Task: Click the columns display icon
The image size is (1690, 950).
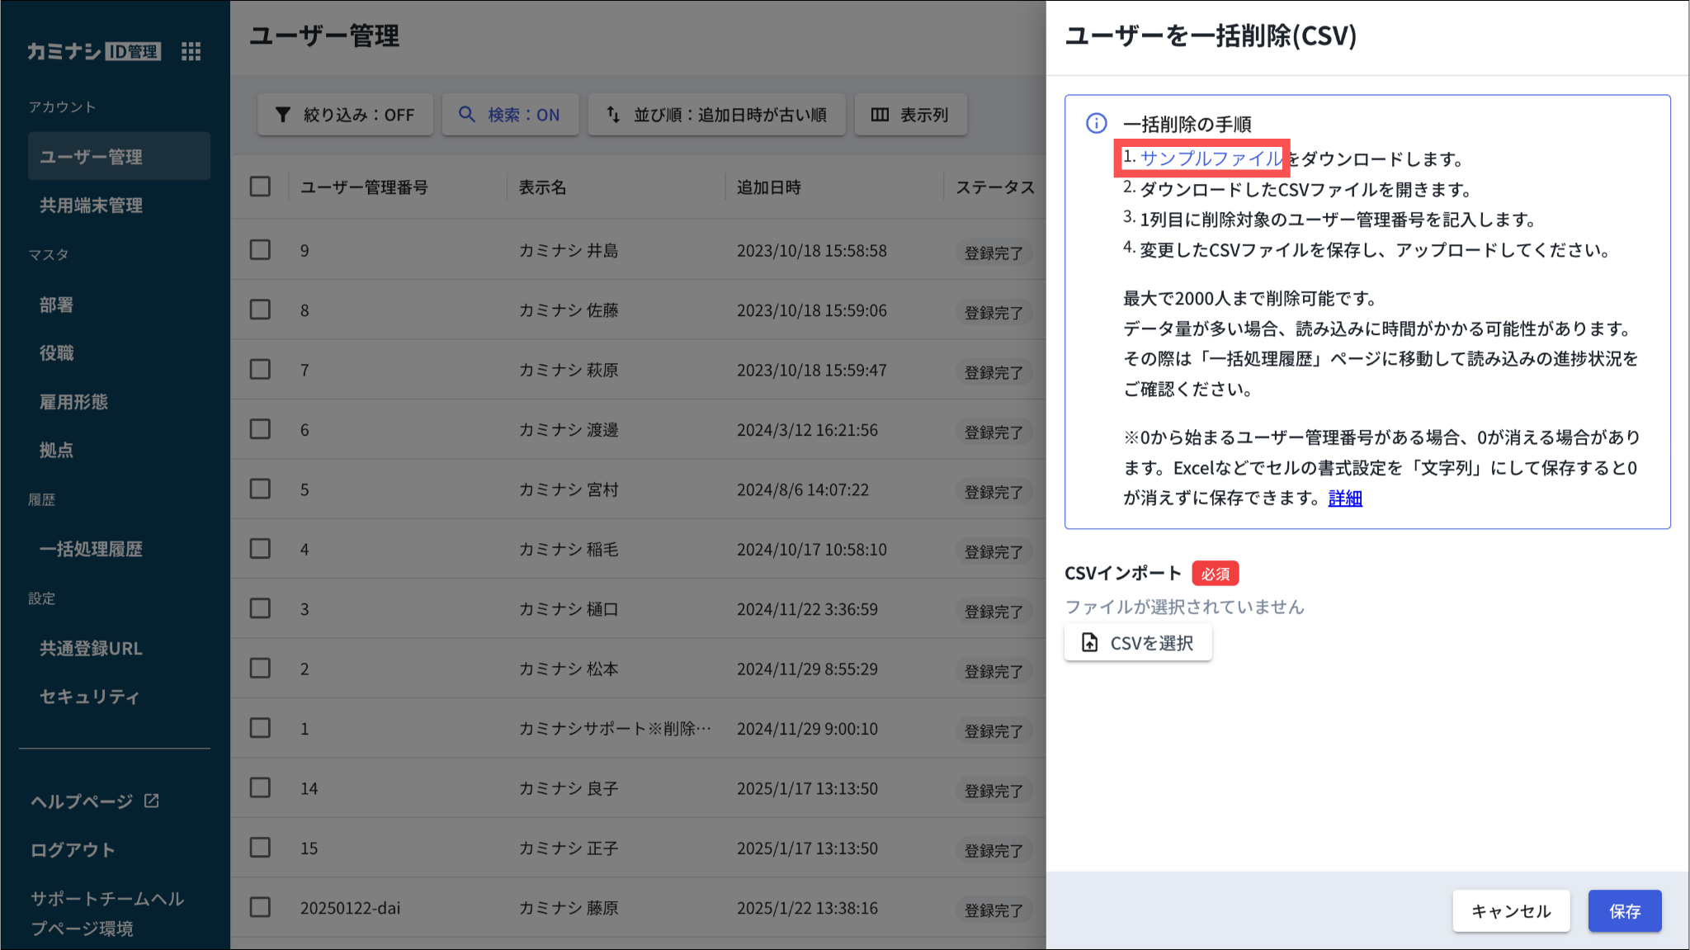Action: [880, 115]
